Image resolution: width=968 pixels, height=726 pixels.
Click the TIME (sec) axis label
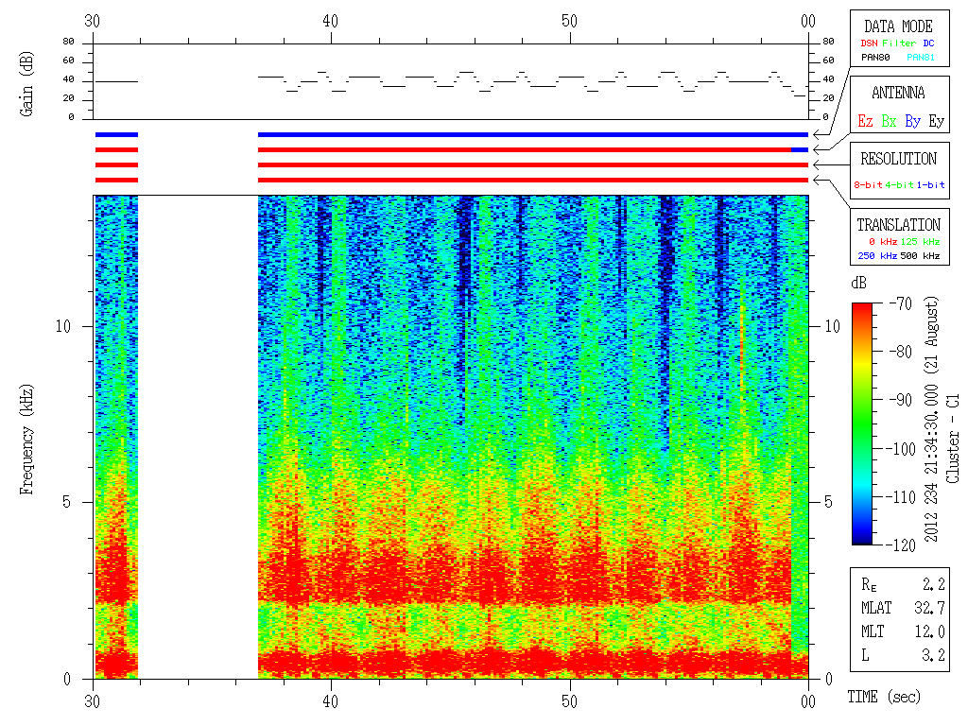click(x=884, y=697)
